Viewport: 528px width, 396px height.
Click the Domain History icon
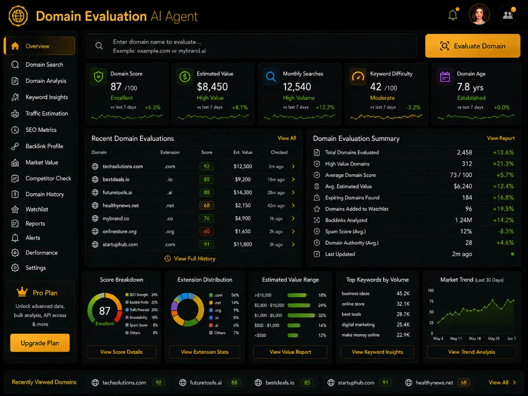pyautogui.click(x=15, y=194)
